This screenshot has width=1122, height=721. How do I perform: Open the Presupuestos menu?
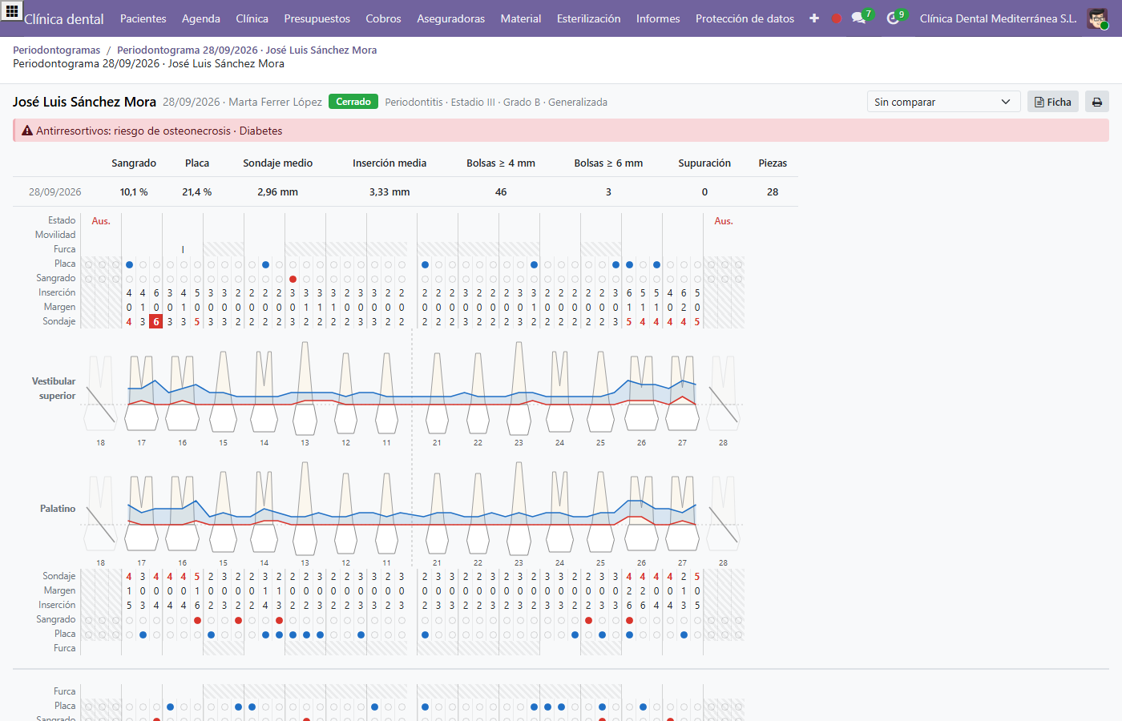(x=317, y=18)
